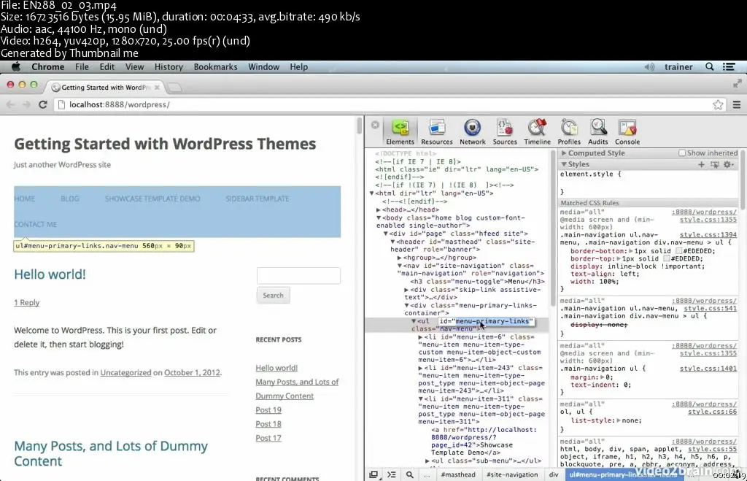This screenshot has height=481, width=747.
Task: Collapse the Styles section
Action: [x=564, y=164]
